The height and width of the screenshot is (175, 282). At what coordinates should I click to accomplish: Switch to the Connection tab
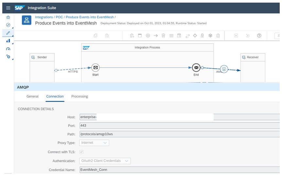tap(55, 96)
